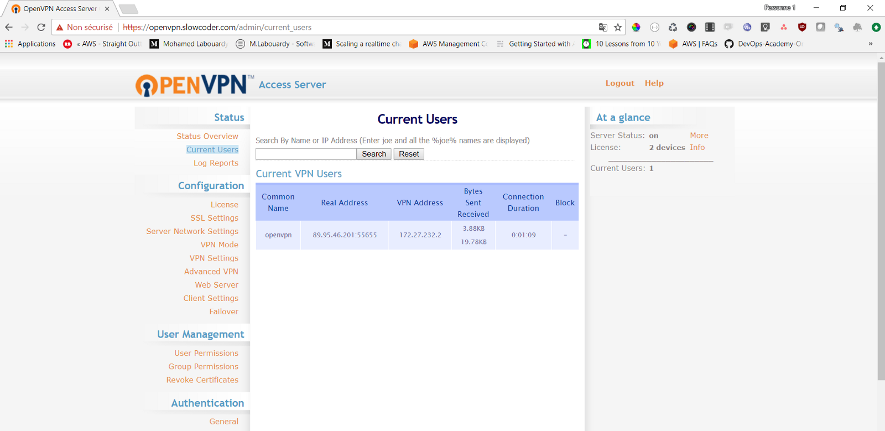Open the Failover page
Screen dimensions: 885x431
click(x=223, y=311)
